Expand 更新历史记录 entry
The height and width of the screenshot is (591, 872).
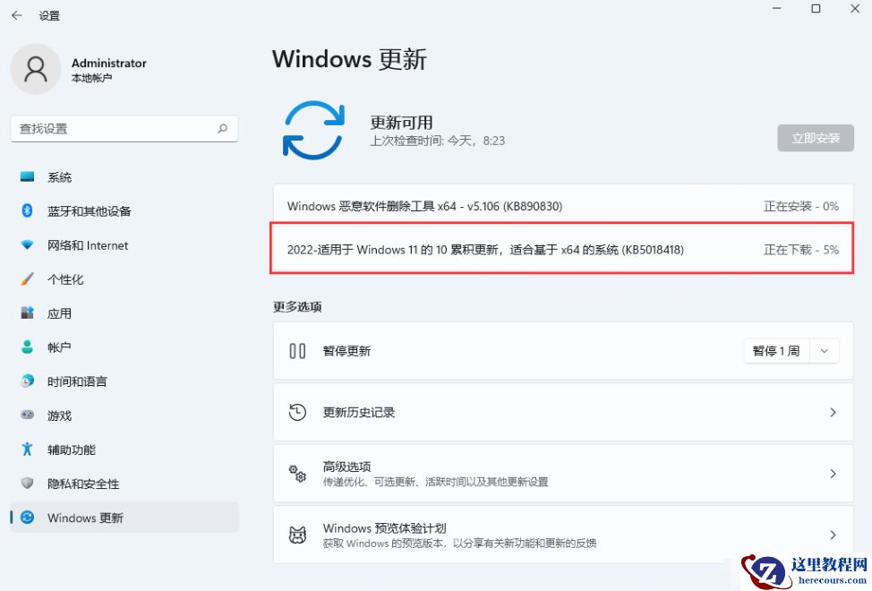(x=834, y=412)
